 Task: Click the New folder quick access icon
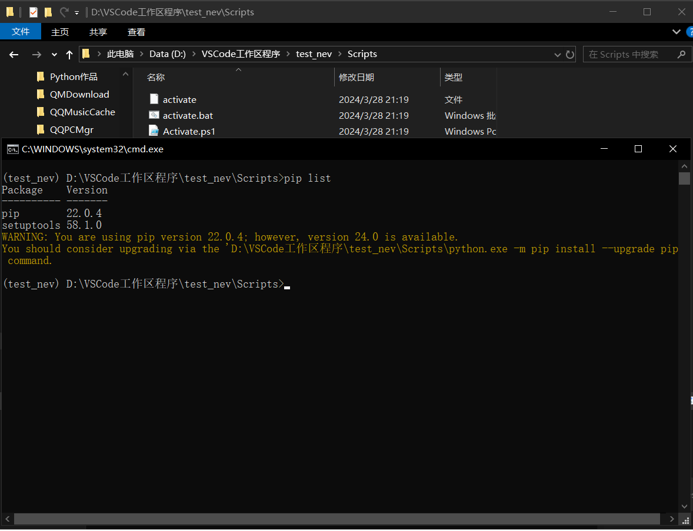(x=48, y=12)
